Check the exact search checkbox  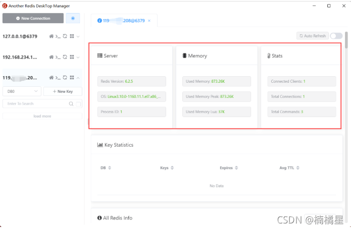pos(78,104)
